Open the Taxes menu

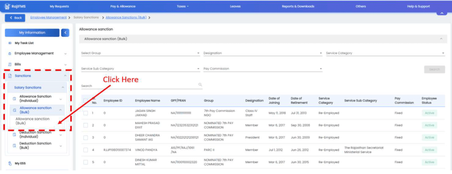click(182, 6)
